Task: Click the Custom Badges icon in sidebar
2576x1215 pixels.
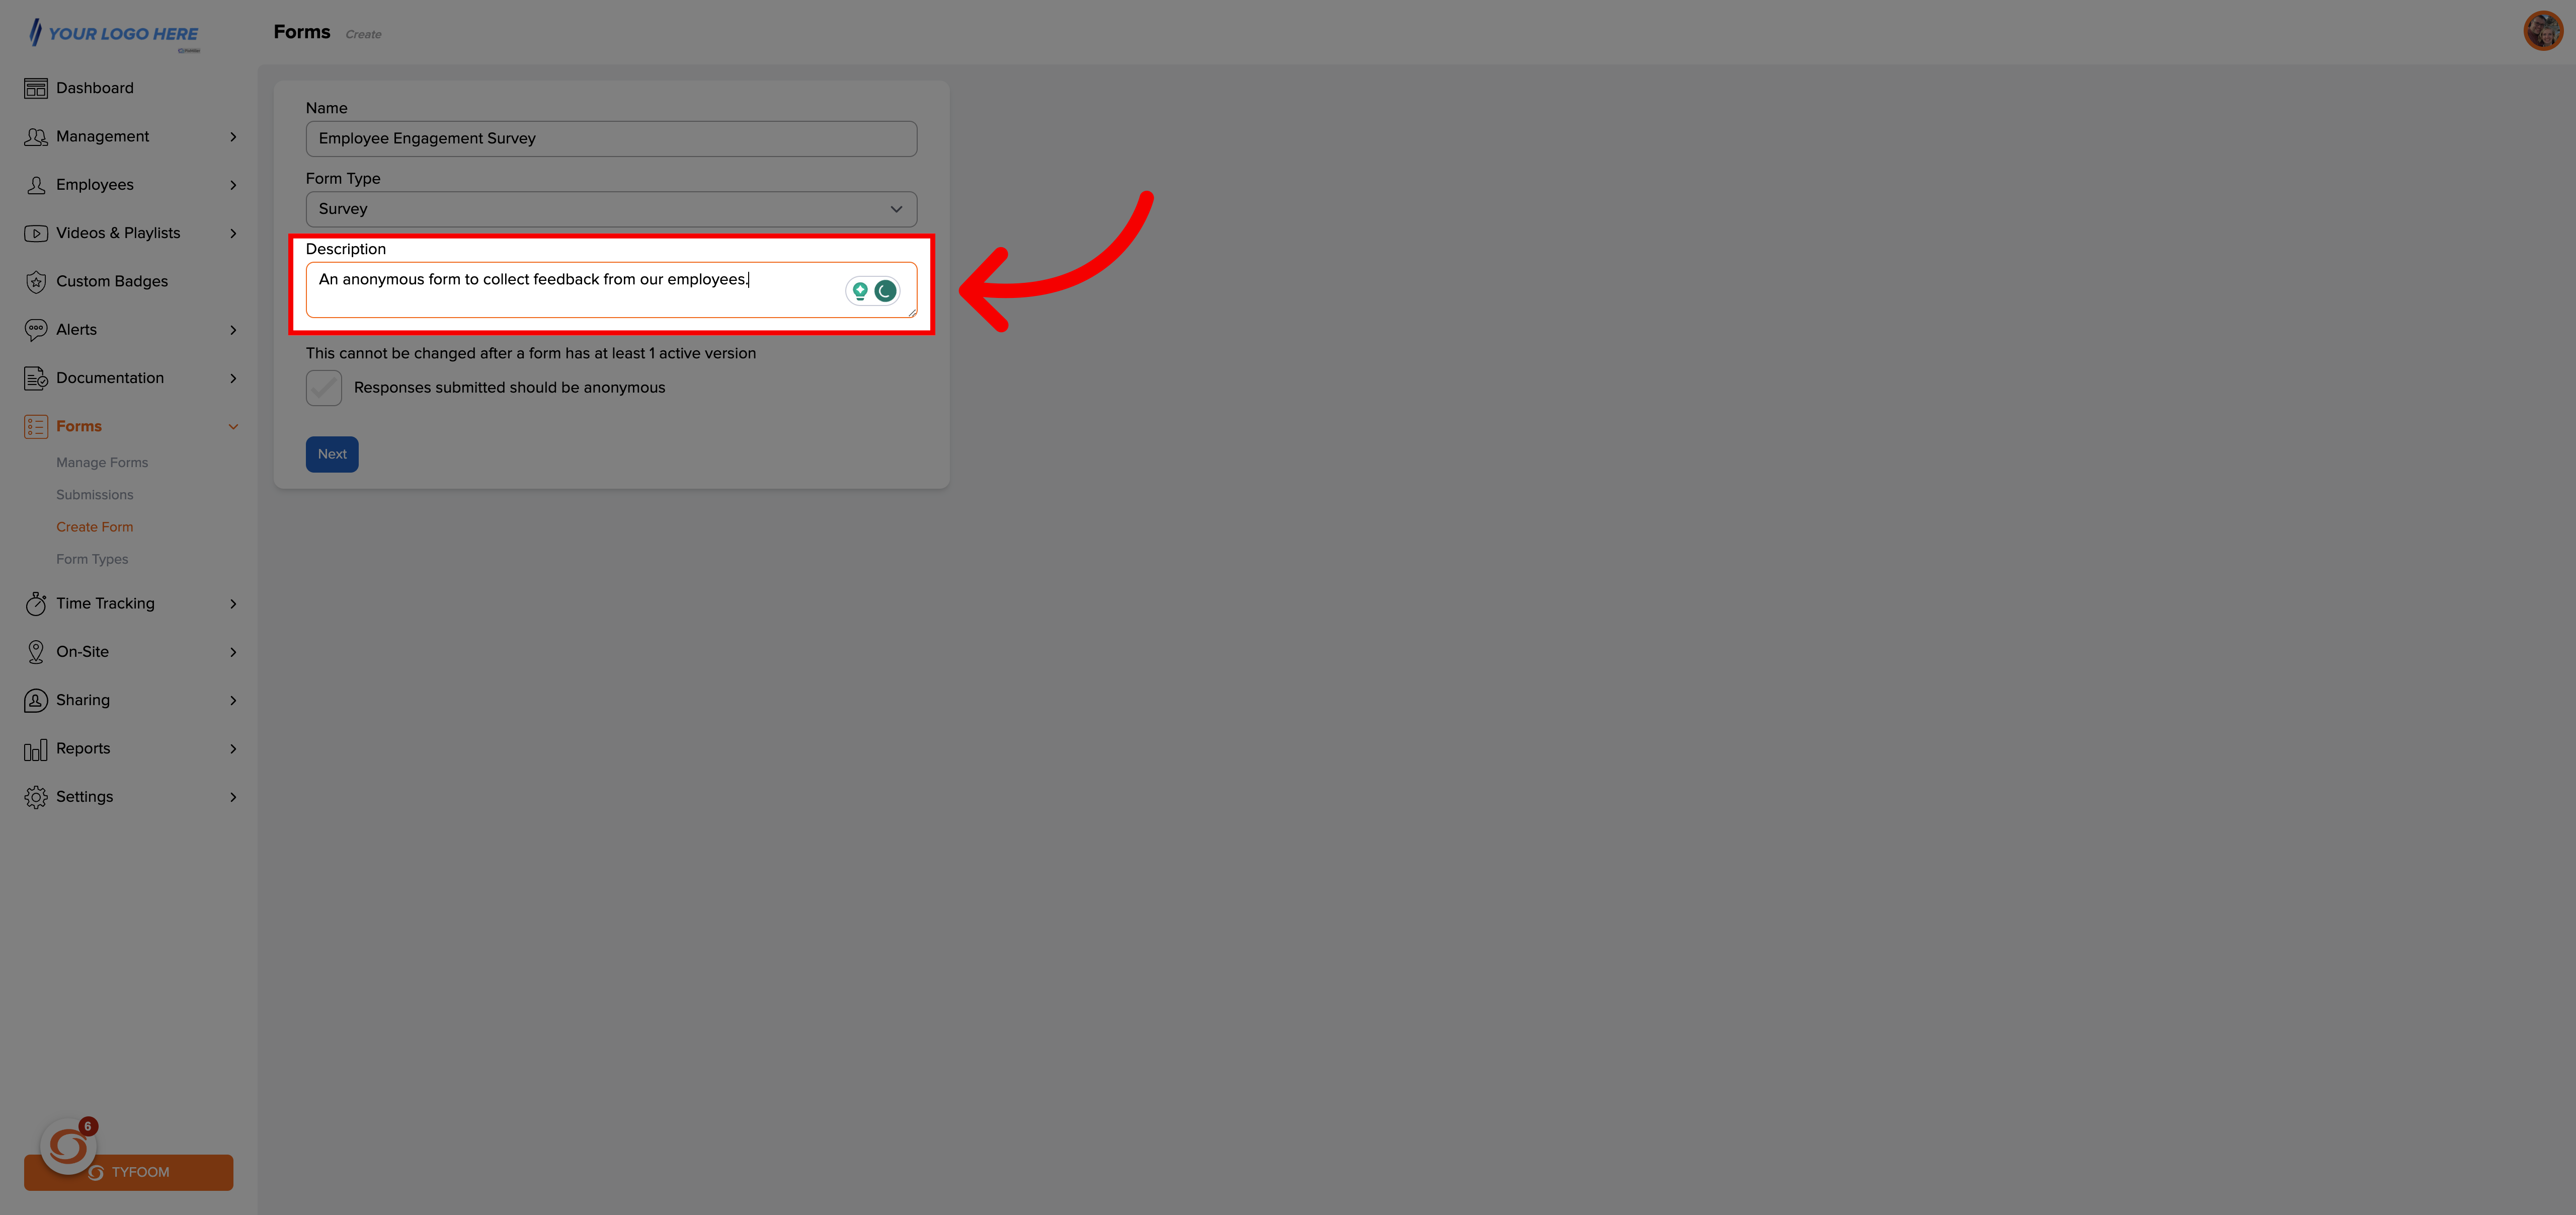Action: 36,281
